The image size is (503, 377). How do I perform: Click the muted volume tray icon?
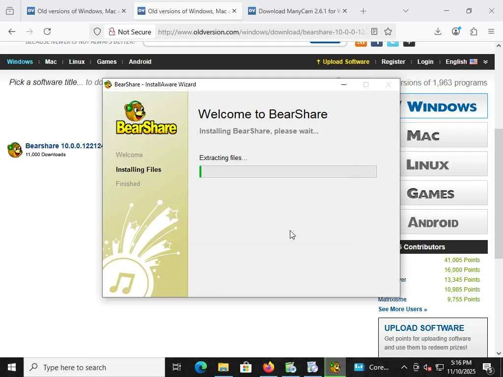point(427,367)
